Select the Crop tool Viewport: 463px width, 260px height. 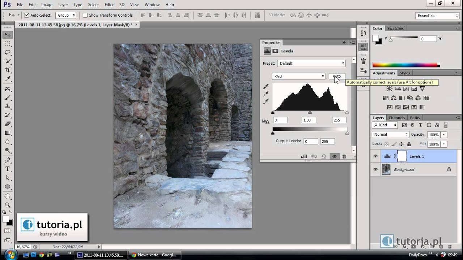coord(8,70)
